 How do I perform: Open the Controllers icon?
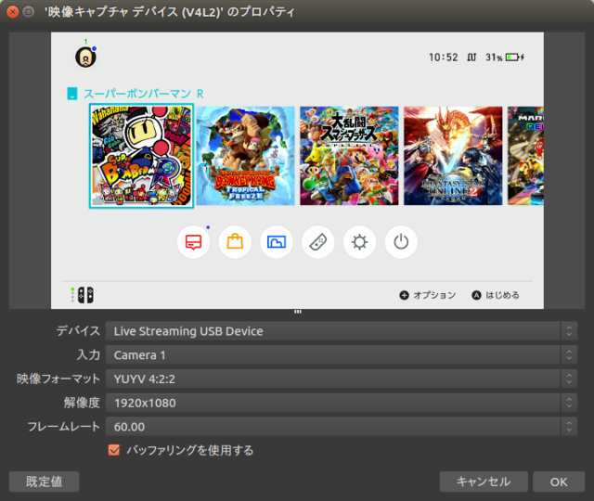(317, 242)
